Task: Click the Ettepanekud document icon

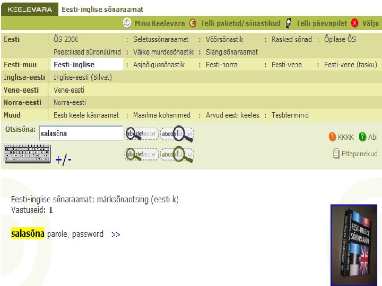Action: (336, 154)
